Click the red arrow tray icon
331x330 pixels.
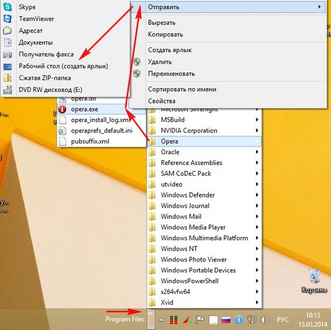point(187,320)
